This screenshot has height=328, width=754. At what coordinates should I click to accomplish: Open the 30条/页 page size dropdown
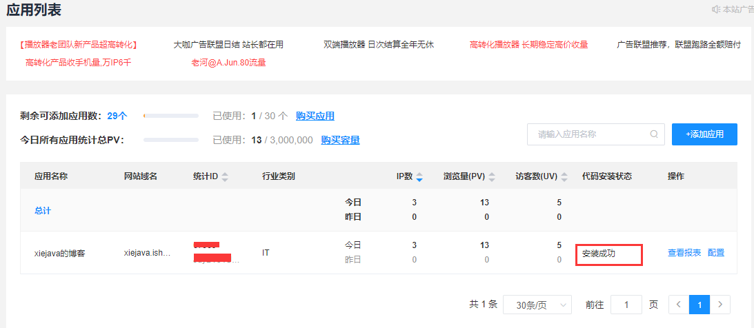537,305
